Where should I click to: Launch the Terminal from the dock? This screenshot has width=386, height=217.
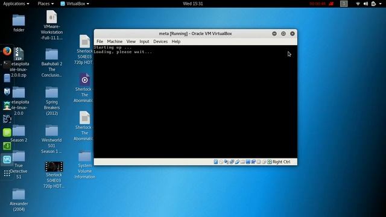(x=7, y=64)
